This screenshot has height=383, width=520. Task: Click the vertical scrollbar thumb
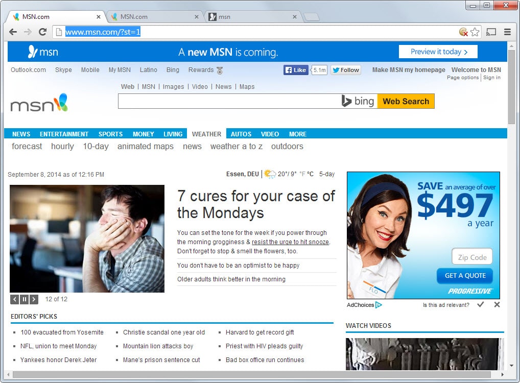511,87
